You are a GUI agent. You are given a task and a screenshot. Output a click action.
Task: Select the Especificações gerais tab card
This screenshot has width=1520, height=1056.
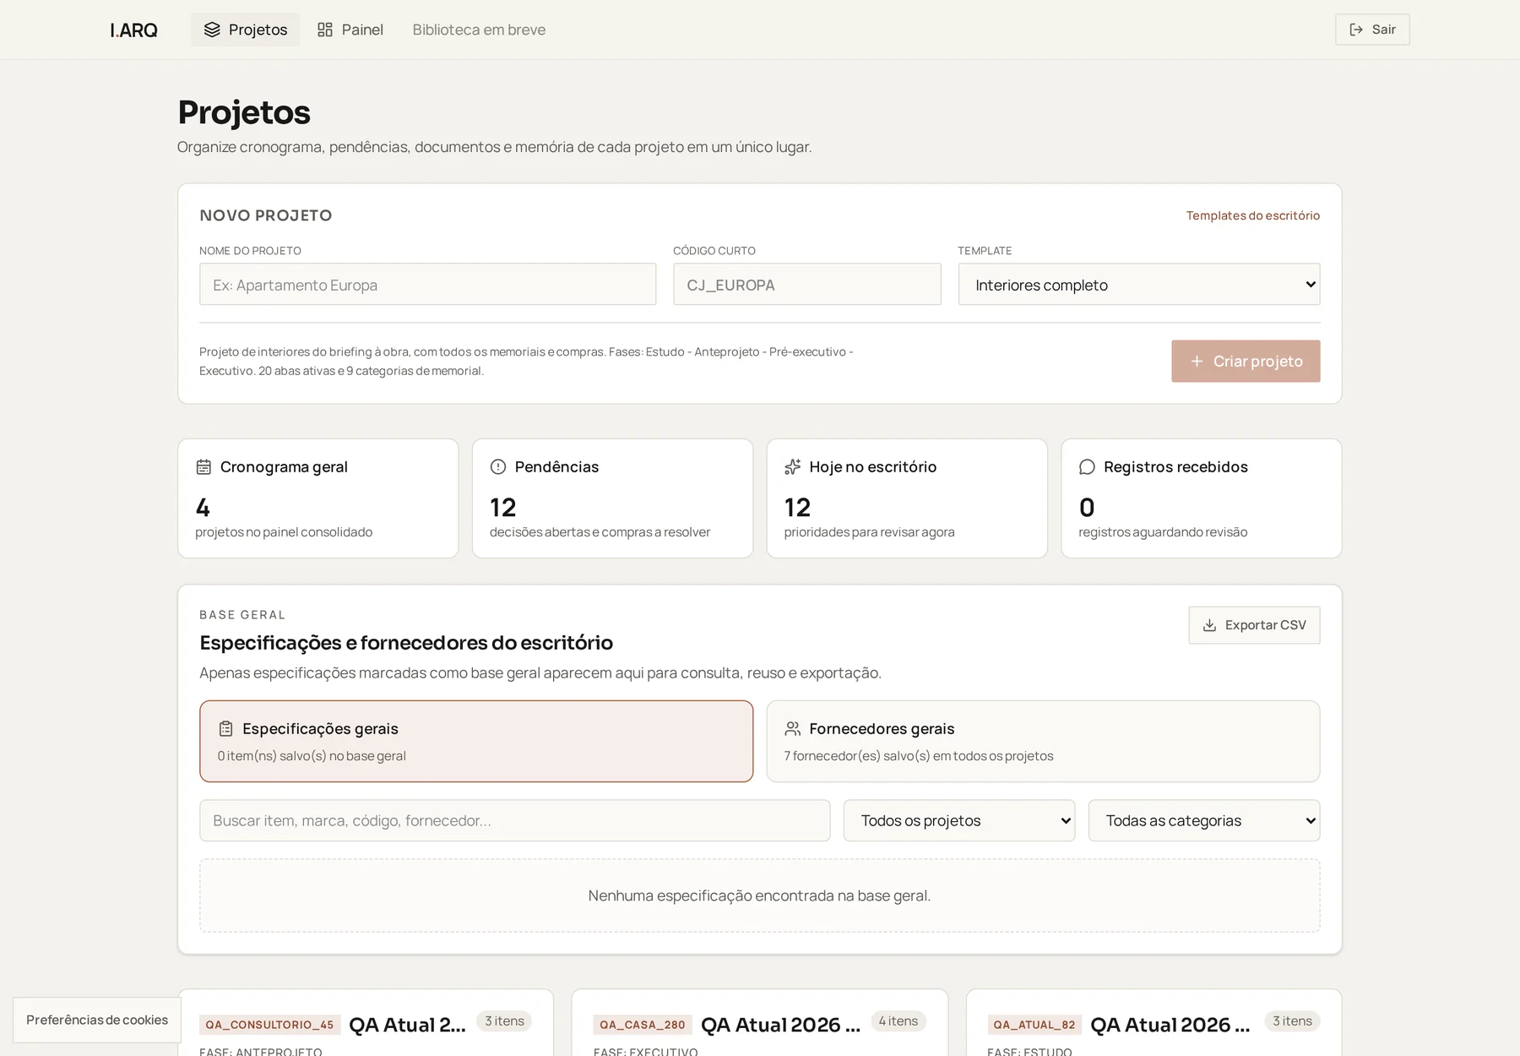(476, 741)
